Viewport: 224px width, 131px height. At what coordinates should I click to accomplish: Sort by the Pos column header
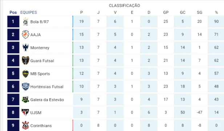(13, 12)
